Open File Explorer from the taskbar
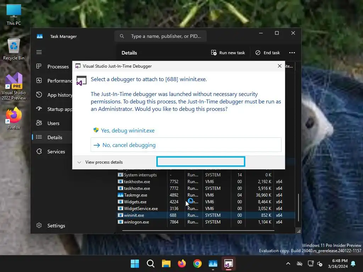Screen dimensions: 363x272 pyautogui.click(x=166, y=263)
